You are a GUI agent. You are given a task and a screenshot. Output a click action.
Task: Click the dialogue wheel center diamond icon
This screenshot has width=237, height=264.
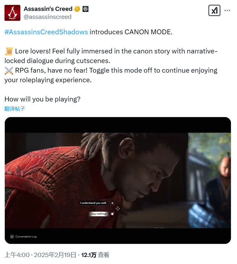point(118,209)
